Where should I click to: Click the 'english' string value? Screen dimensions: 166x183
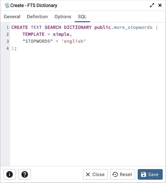(73, 41)
